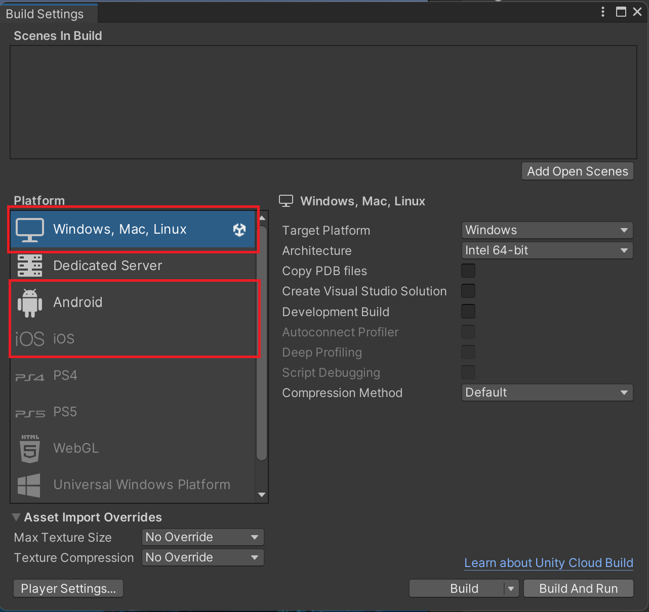This screenshot has height=612, width=649.
Task: Open the Architecture dropdown set to Intel 64-bit
Action: 547,250
